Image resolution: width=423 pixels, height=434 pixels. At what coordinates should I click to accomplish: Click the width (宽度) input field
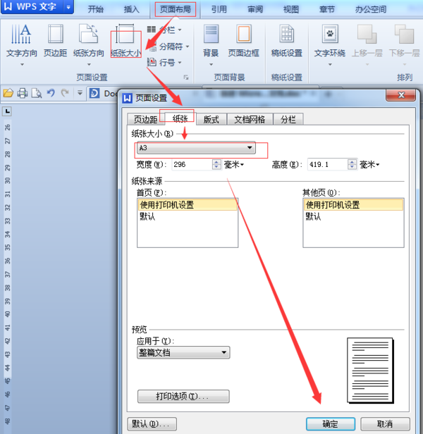coord(192,165)
